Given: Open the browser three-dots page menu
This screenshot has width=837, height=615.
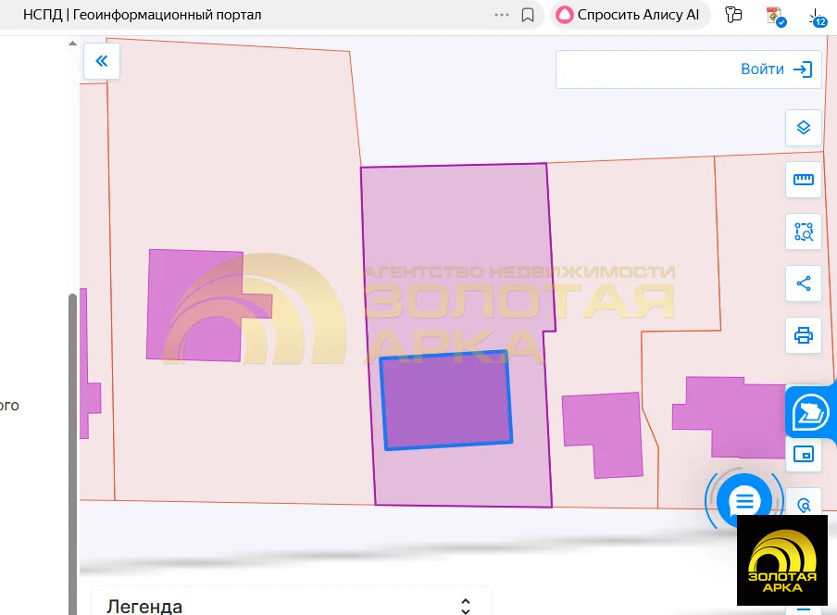Looking at the screenshot, I should point(502,15).
